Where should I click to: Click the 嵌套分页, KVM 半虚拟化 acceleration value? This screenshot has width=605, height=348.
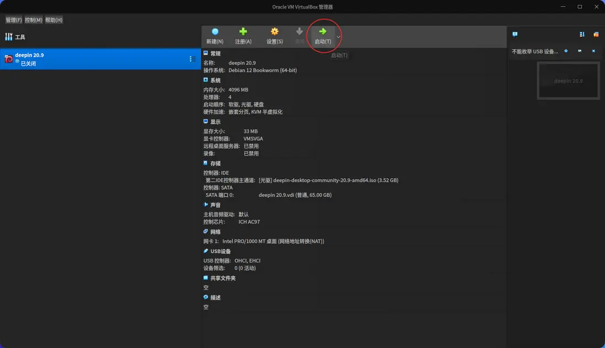point(256,112)
